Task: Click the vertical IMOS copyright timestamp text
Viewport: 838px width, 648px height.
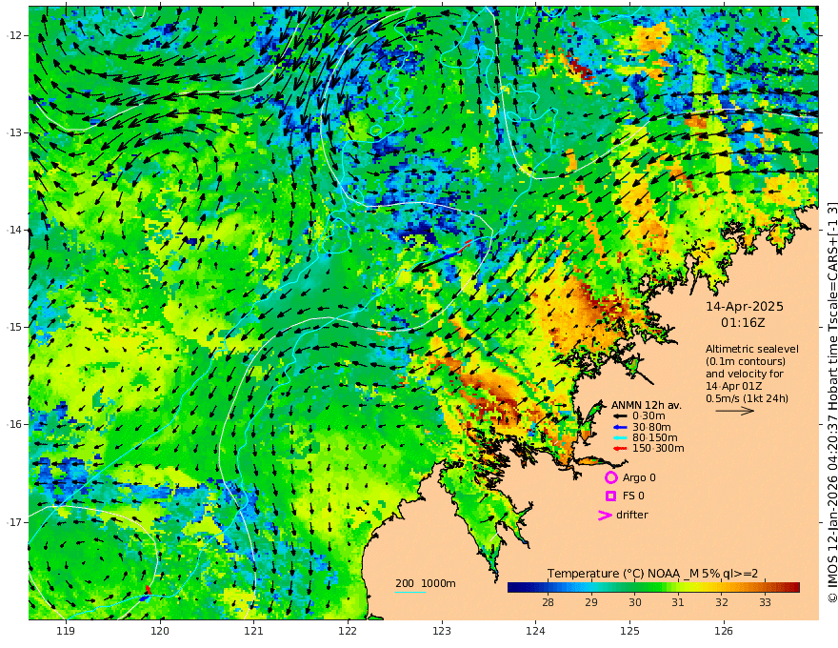Action: (x=831, y=402)
